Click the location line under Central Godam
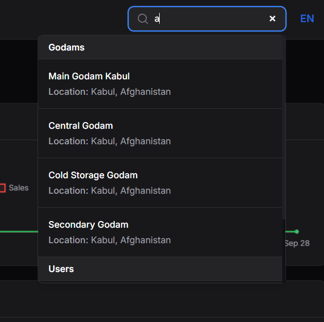This screenshot has width=324, height=322. [110, 141]
